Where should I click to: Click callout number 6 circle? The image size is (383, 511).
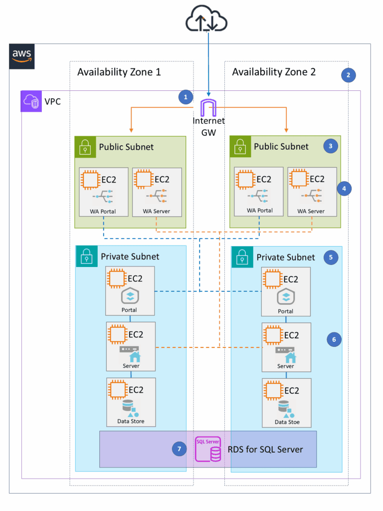[x=334, y=339]
